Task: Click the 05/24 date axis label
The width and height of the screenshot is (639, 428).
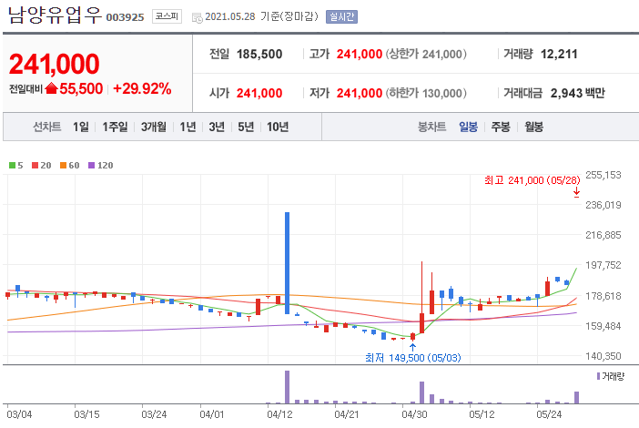Action: [x=549, y=414]
